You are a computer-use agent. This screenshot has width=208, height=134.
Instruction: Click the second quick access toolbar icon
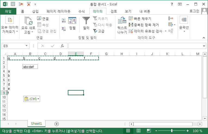(13, 4)
